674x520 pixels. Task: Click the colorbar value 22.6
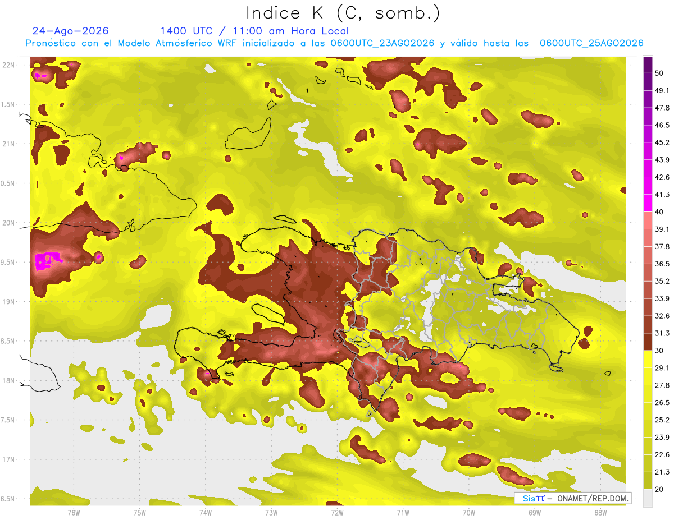(x=662, y=455)
